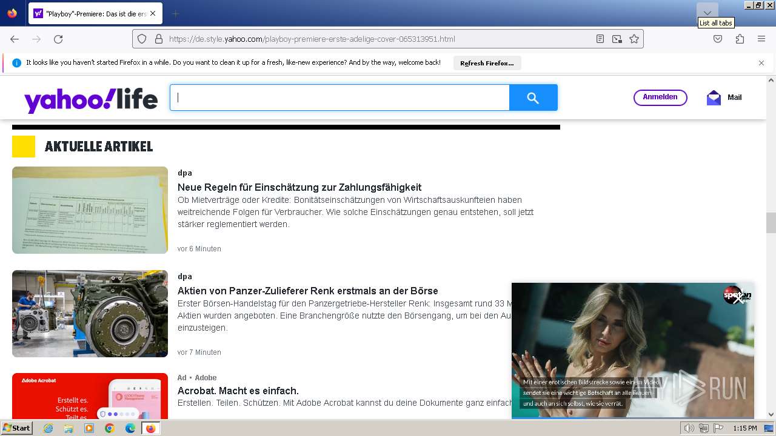Launch Chrome from the taskbar

[110, 428]
